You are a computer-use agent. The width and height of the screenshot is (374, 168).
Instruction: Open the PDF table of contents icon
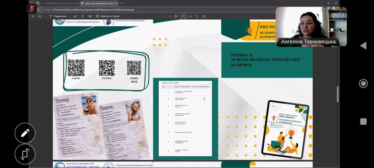pyautogui.click(x=33, y=16)
